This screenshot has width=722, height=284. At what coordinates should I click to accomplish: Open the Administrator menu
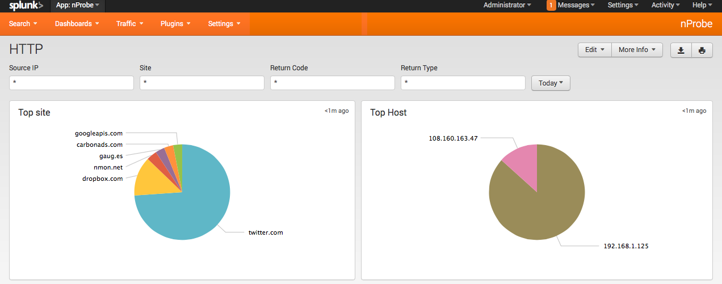pyautogui.click(x=507, y=5)
